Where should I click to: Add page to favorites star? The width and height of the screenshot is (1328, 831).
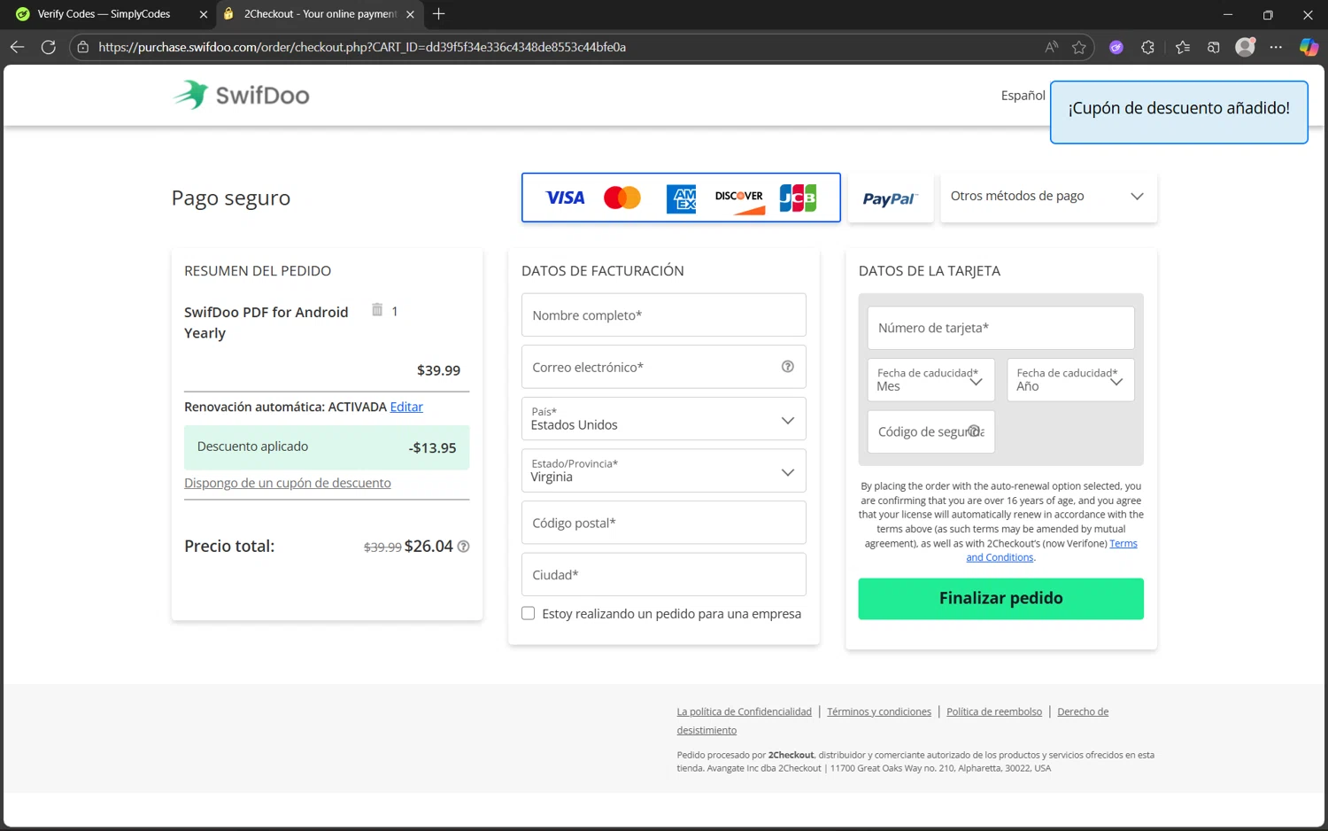click(x=1078, y=47)
